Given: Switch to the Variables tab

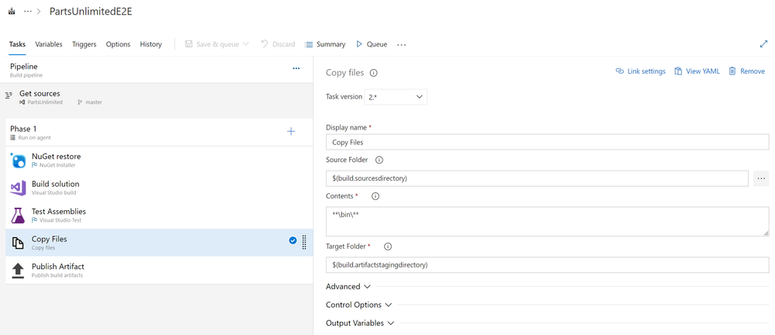Looking at the screenshot, I should pyautogui.click(x=49, y=44).
